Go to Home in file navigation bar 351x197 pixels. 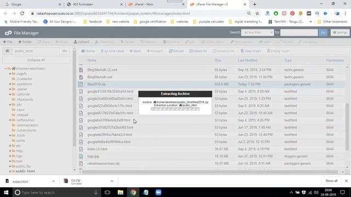click(88, 51)
